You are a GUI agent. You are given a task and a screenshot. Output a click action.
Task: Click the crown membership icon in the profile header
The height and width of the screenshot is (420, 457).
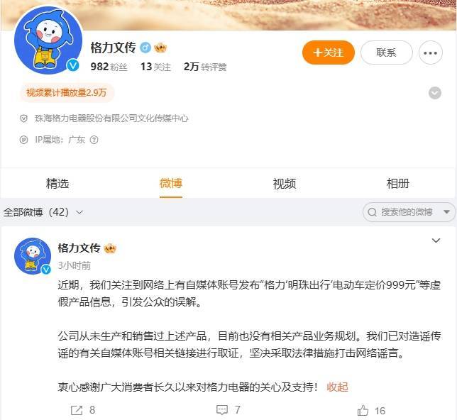click(x=160, y=48)
